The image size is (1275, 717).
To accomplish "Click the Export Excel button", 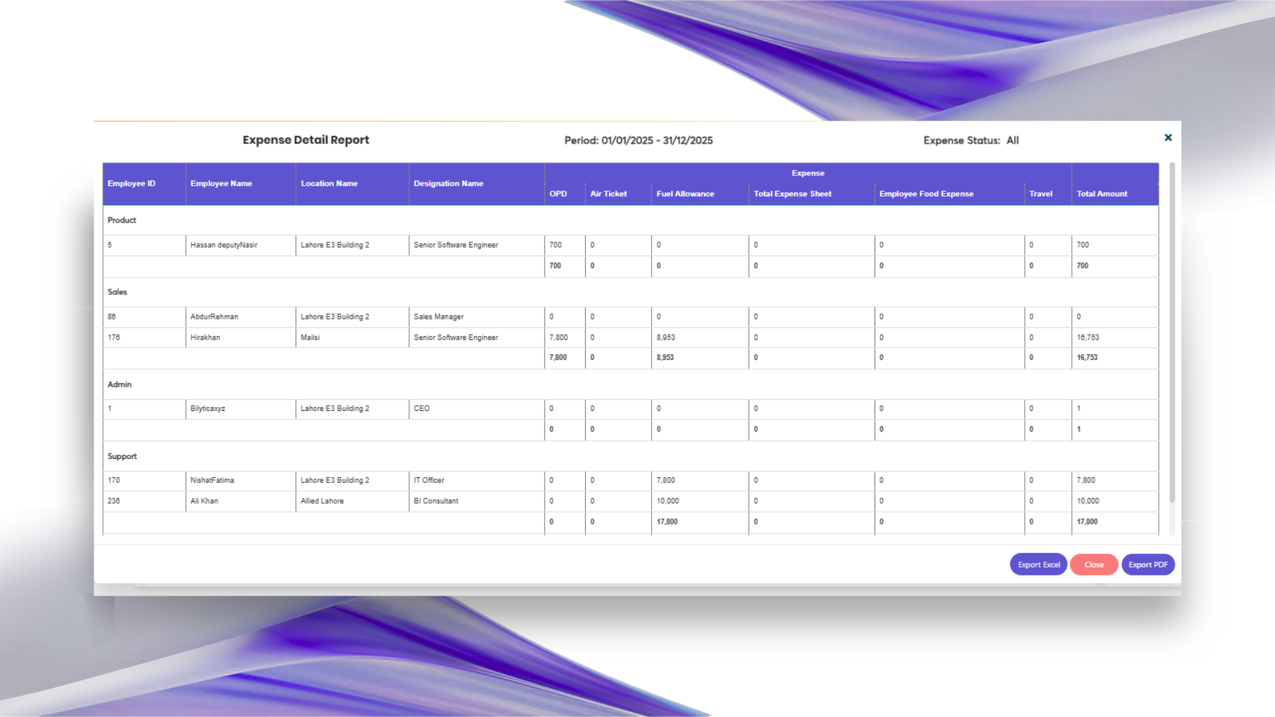I will [x=1039, y=564].
